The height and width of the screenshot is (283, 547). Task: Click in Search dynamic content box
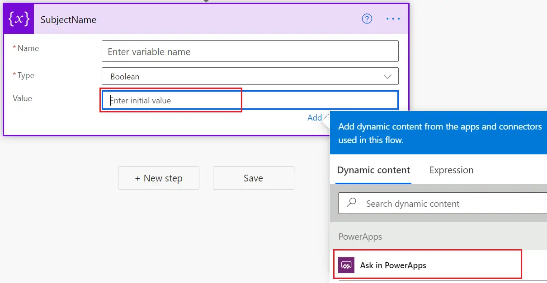[443, 203]
